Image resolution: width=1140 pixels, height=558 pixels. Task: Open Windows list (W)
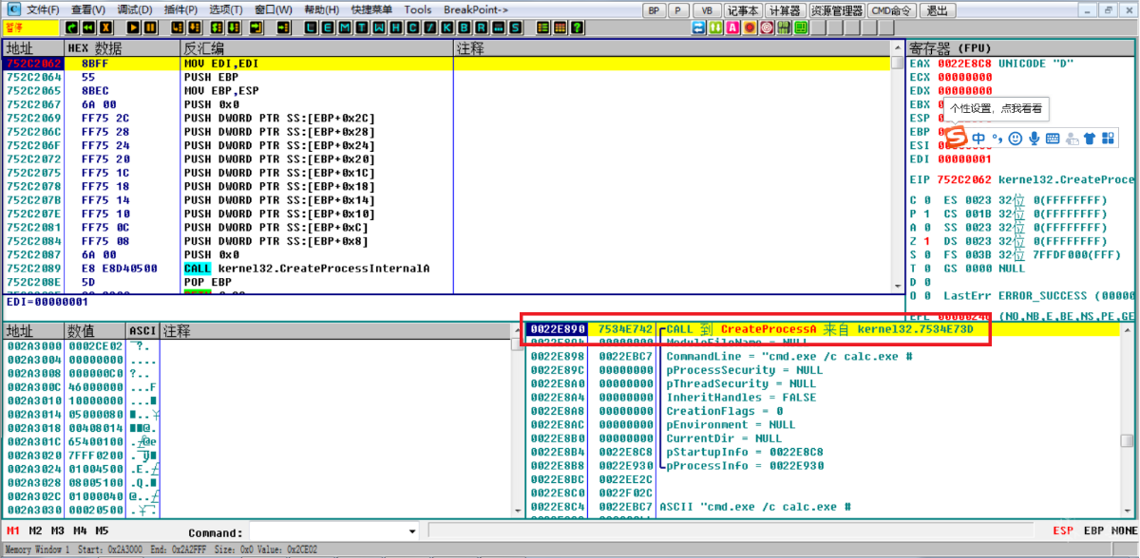[x=378, y=28]
